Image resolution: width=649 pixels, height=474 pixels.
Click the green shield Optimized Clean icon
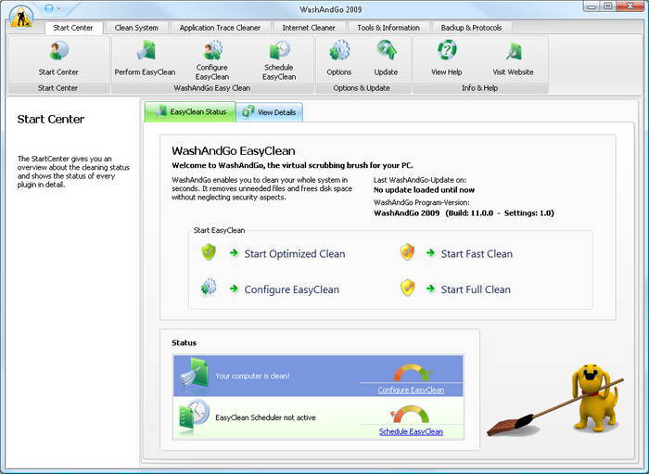209,252
